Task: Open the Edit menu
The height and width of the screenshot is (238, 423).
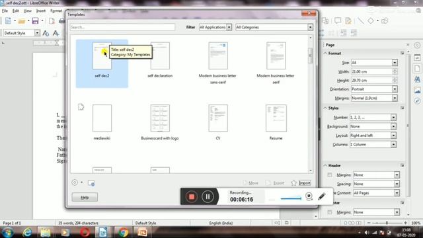Action: coord(16,11)
